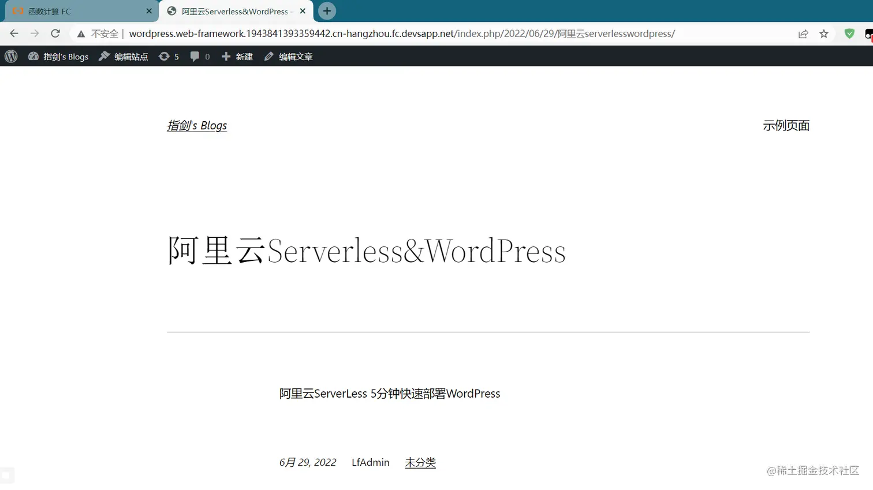Open the site dashboard via speedometer icon

click(x=33, y=56)
